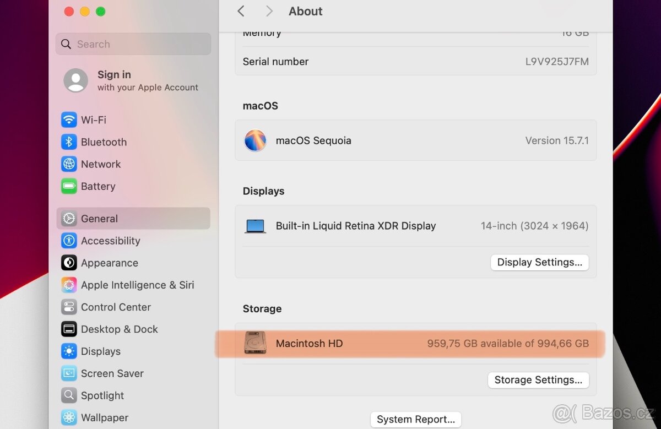Select General in the sidebar
Screen dimensions: 661x429
[99, 219]
